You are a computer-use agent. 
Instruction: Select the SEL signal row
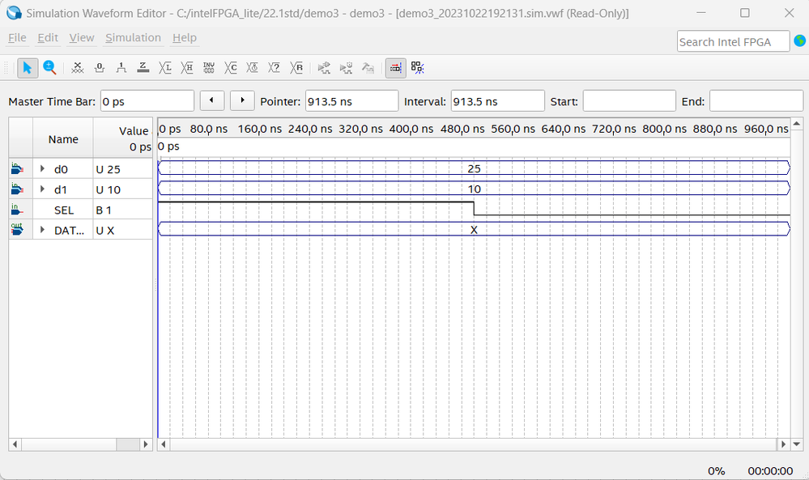[64, 210]
